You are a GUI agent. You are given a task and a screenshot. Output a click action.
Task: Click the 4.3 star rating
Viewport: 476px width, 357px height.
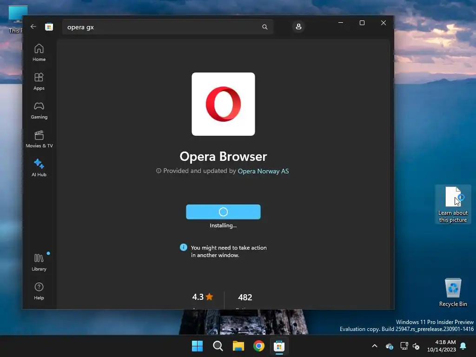point(203,297)
